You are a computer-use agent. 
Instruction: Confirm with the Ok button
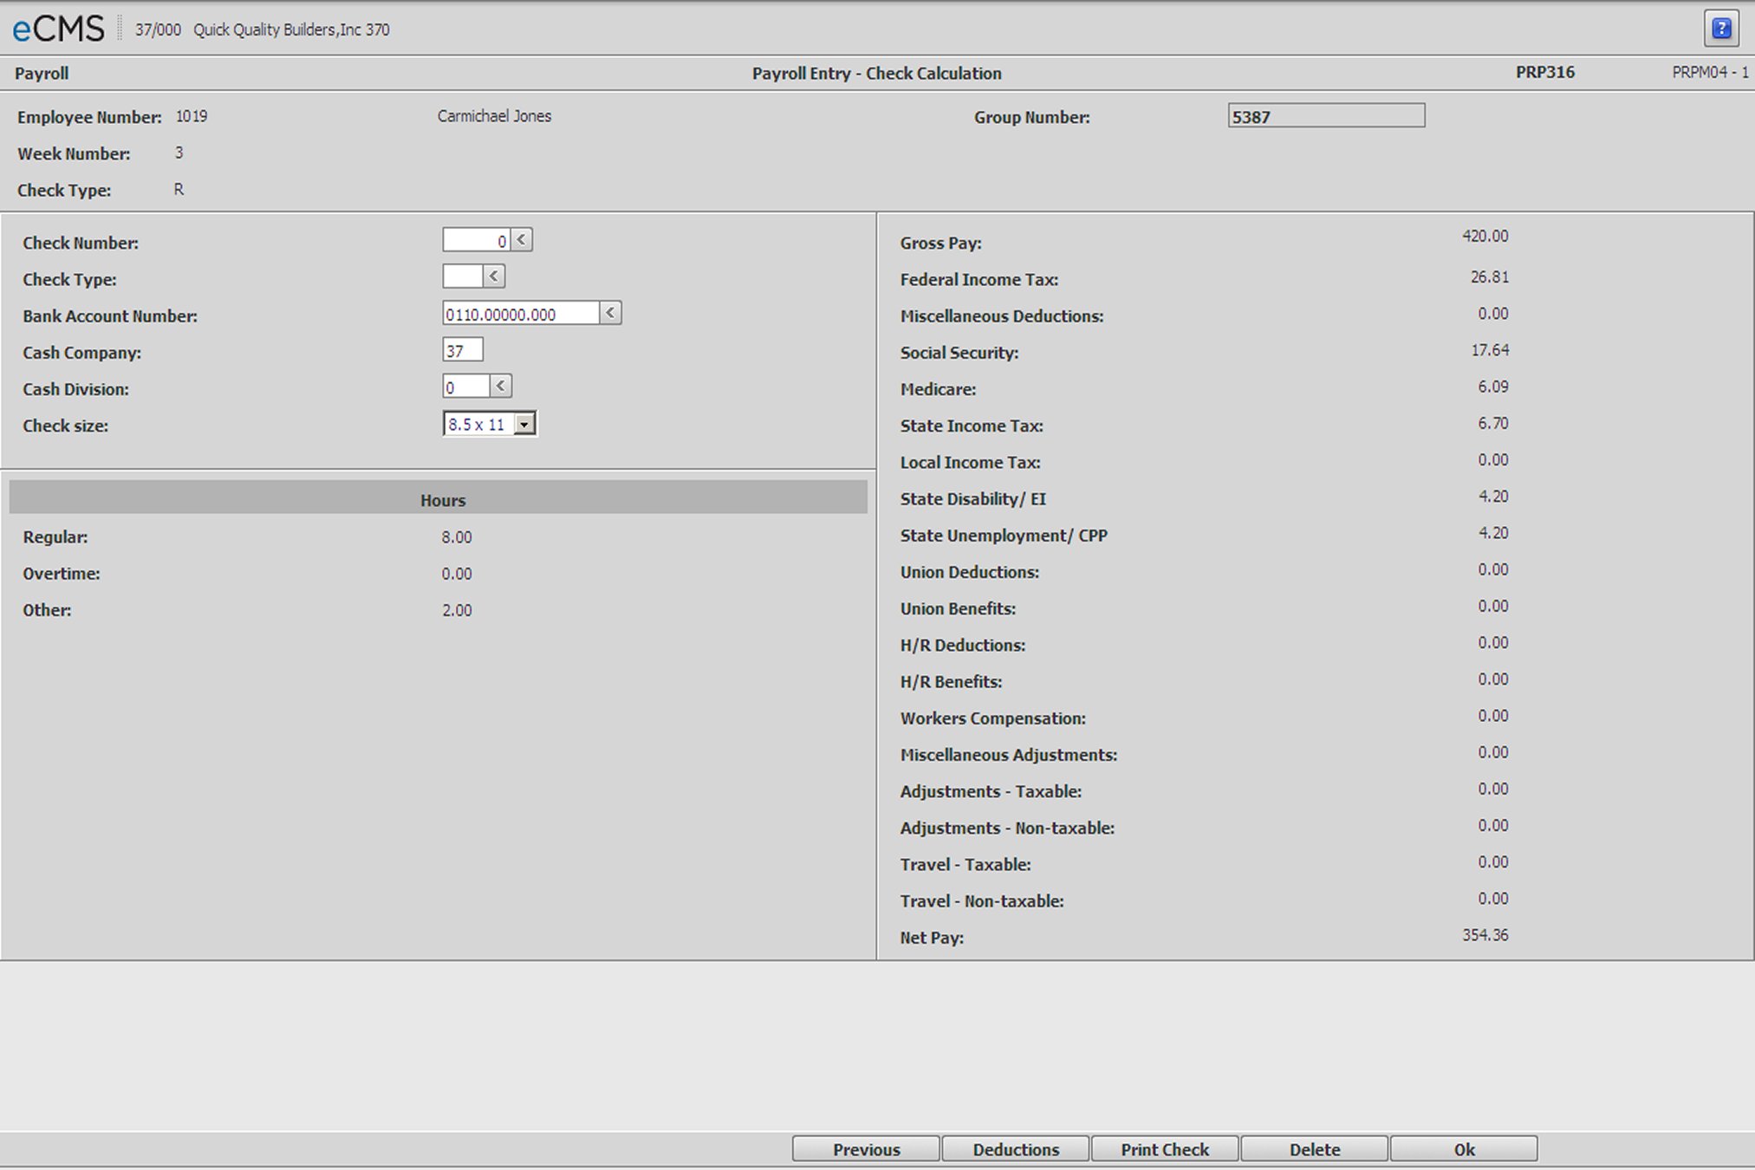click(x=1464, y=1149)
